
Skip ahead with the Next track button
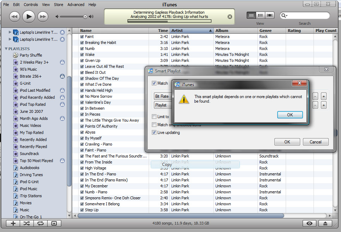[x=43, y=17]
